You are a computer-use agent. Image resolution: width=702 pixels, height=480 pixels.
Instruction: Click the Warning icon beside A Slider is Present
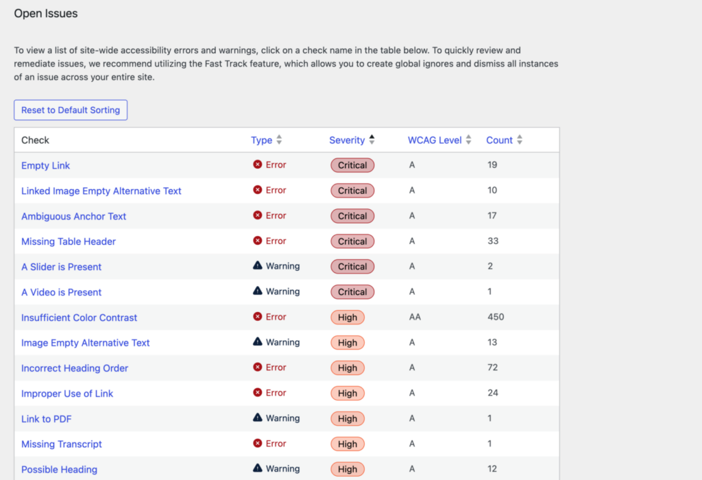pyautogui.click(x=256, y=266)
